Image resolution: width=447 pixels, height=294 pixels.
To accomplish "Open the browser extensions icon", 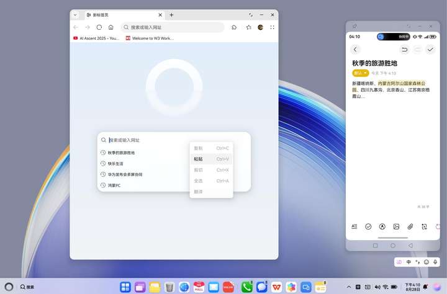I will [x=234, y=27].
